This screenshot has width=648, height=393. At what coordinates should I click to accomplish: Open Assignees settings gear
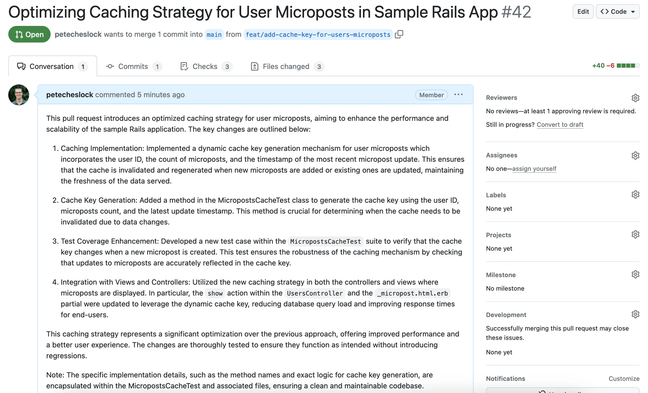635,156
